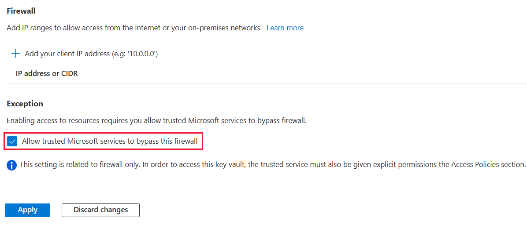Click the example '10.0.0.0' text

139,54
